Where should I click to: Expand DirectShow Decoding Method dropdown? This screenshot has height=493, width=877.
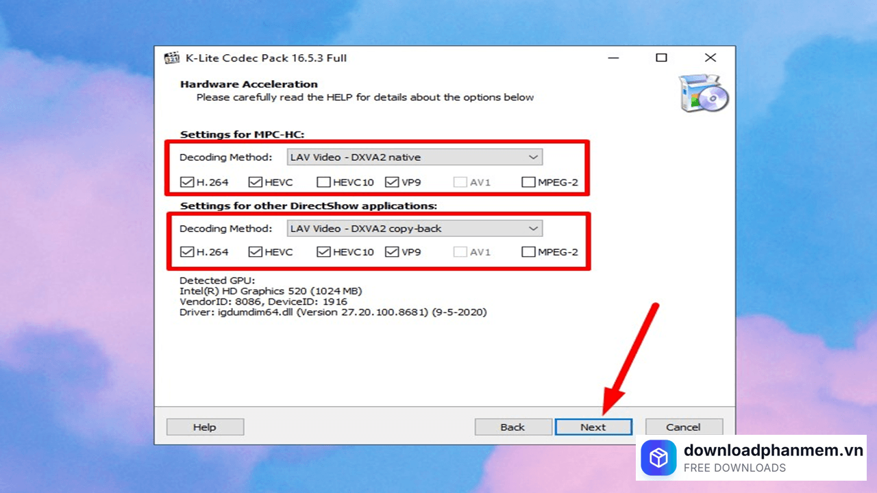(x=414, y=228)
